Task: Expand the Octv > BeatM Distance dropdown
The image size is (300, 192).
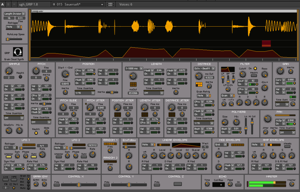Action: [204, 68]
